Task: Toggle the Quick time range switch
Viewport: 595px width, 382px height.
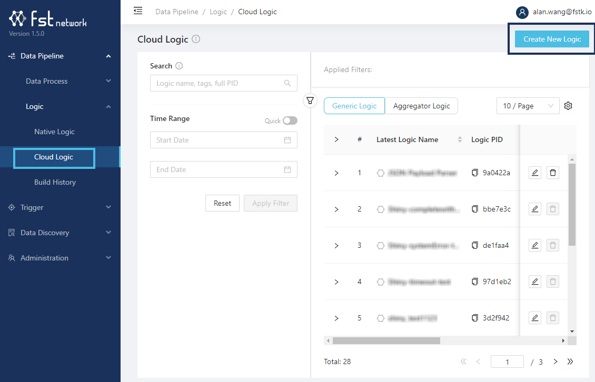Action: pos(290,120)
